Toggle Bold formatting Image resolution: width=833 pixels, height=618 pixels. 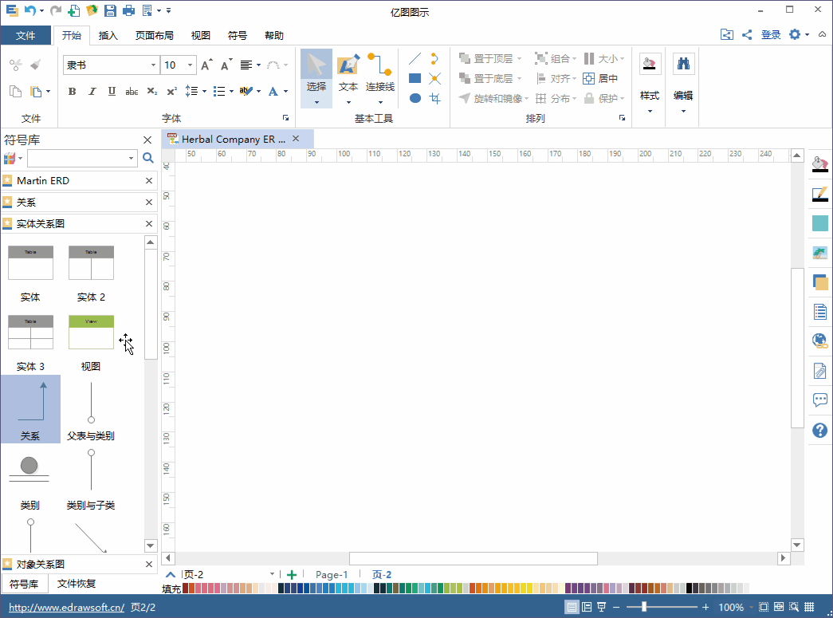(x=73, y=92)
